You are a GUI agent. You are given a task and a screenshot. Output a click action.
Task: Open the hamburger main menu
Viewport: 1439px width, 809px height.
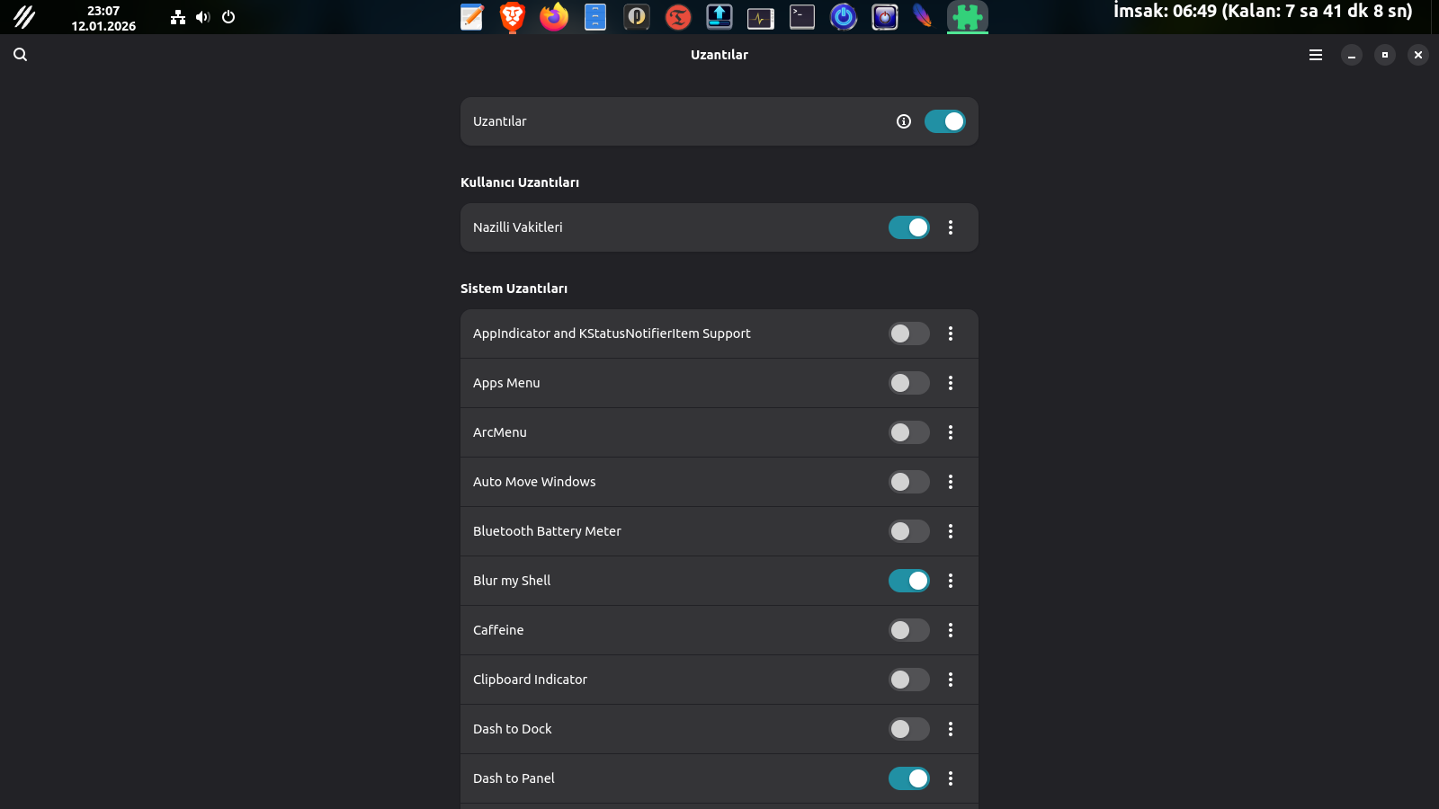click(1316, 55)
